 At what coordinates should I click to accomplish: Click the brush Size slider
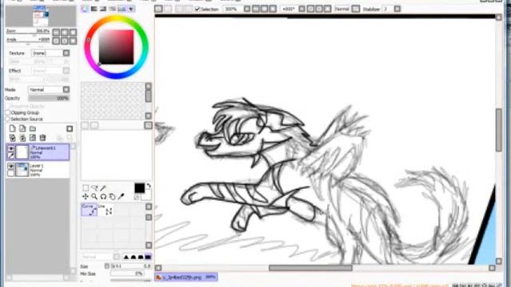tap(131, 266)
